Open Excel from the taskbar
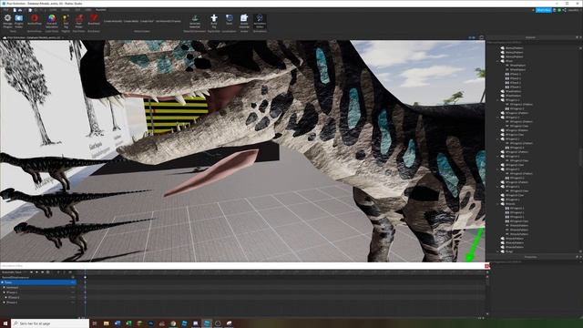583x328 pixels. click(x=128, y=323)
